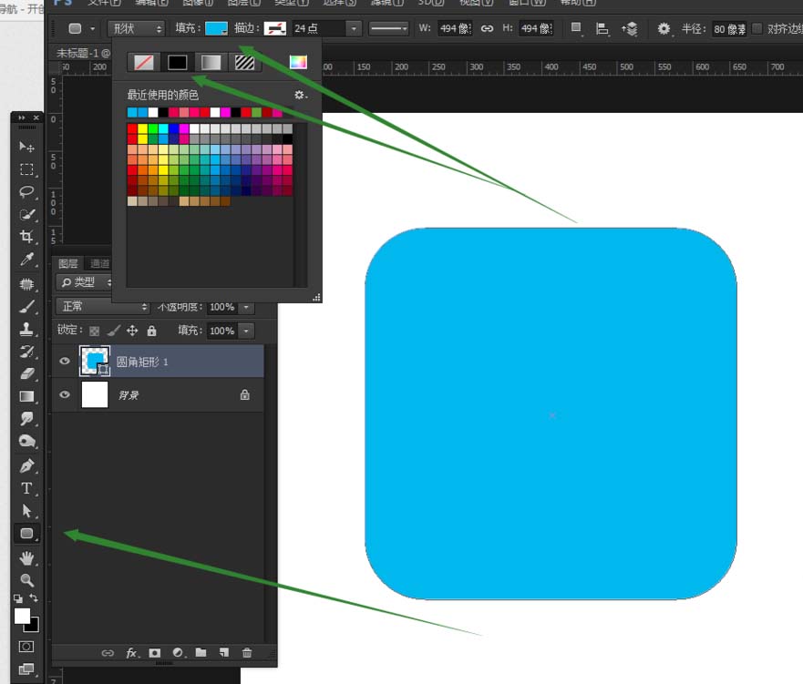Select the Crop tool
Screen dimensions: 803x684
tap(26, 238)
